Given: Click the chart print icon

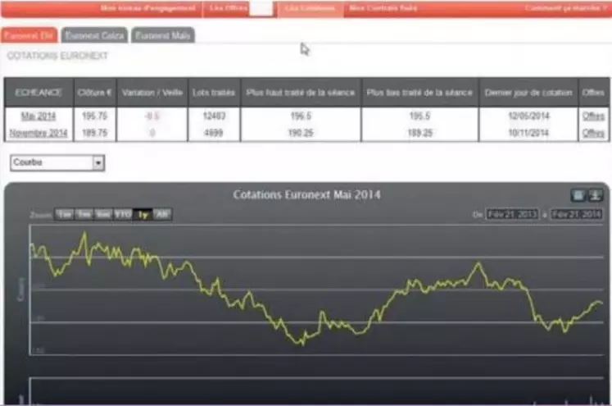Looking at the screenshot, I should coord(578,195).
